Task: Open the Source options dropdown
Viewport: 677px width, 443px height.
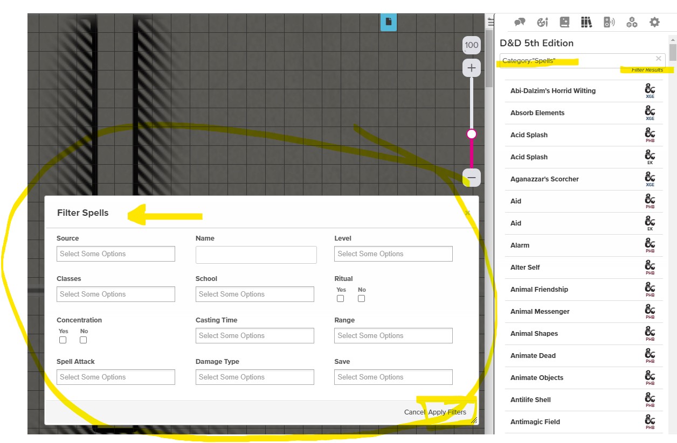Action: [x=116, y=254]
